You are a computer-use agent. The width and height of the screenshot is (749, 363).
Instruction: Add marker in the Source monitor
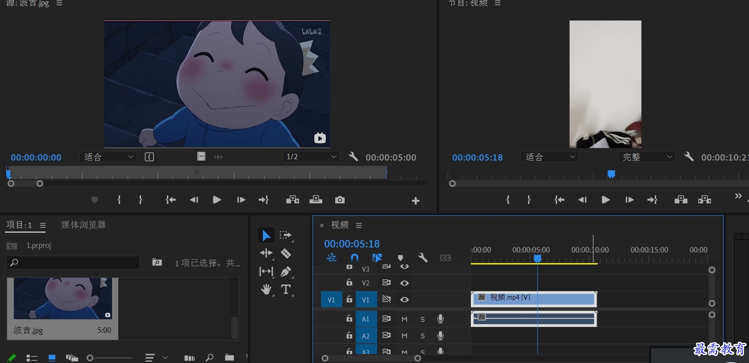(94, 200)
